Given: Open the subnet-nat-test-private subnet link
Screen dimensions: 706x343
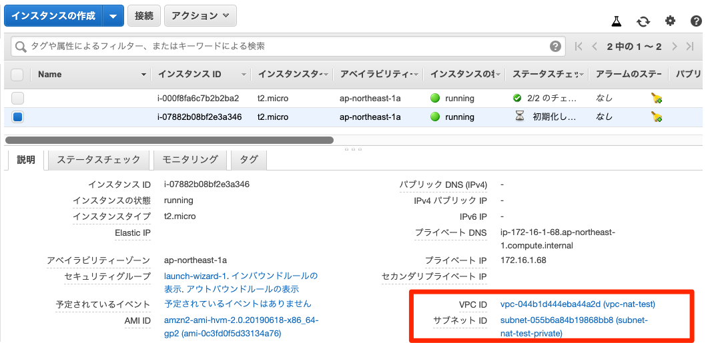Looking at the screenshot, I should click(574, 327).
